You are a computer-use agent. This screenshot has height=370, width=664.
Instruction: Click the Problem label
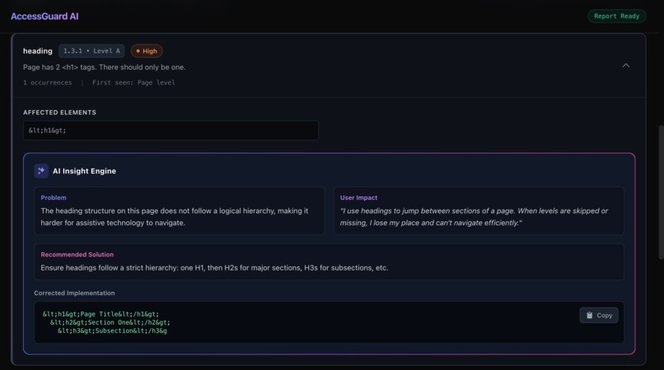(54, 197)
